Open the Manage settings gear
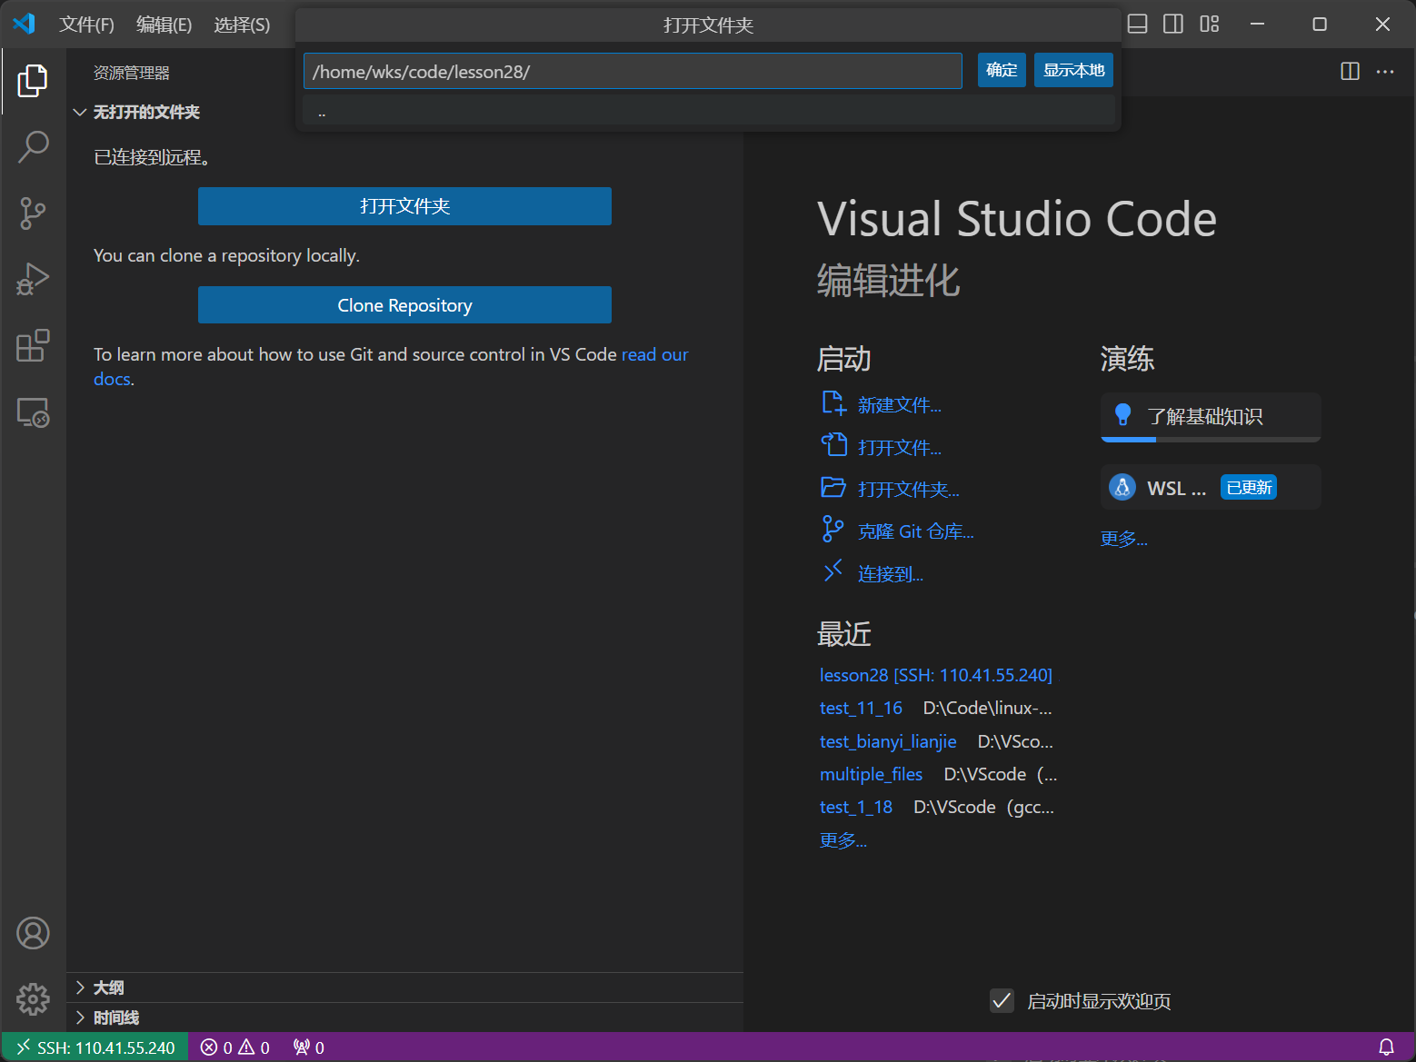1416x1062 pixels. tap(34, 999)
